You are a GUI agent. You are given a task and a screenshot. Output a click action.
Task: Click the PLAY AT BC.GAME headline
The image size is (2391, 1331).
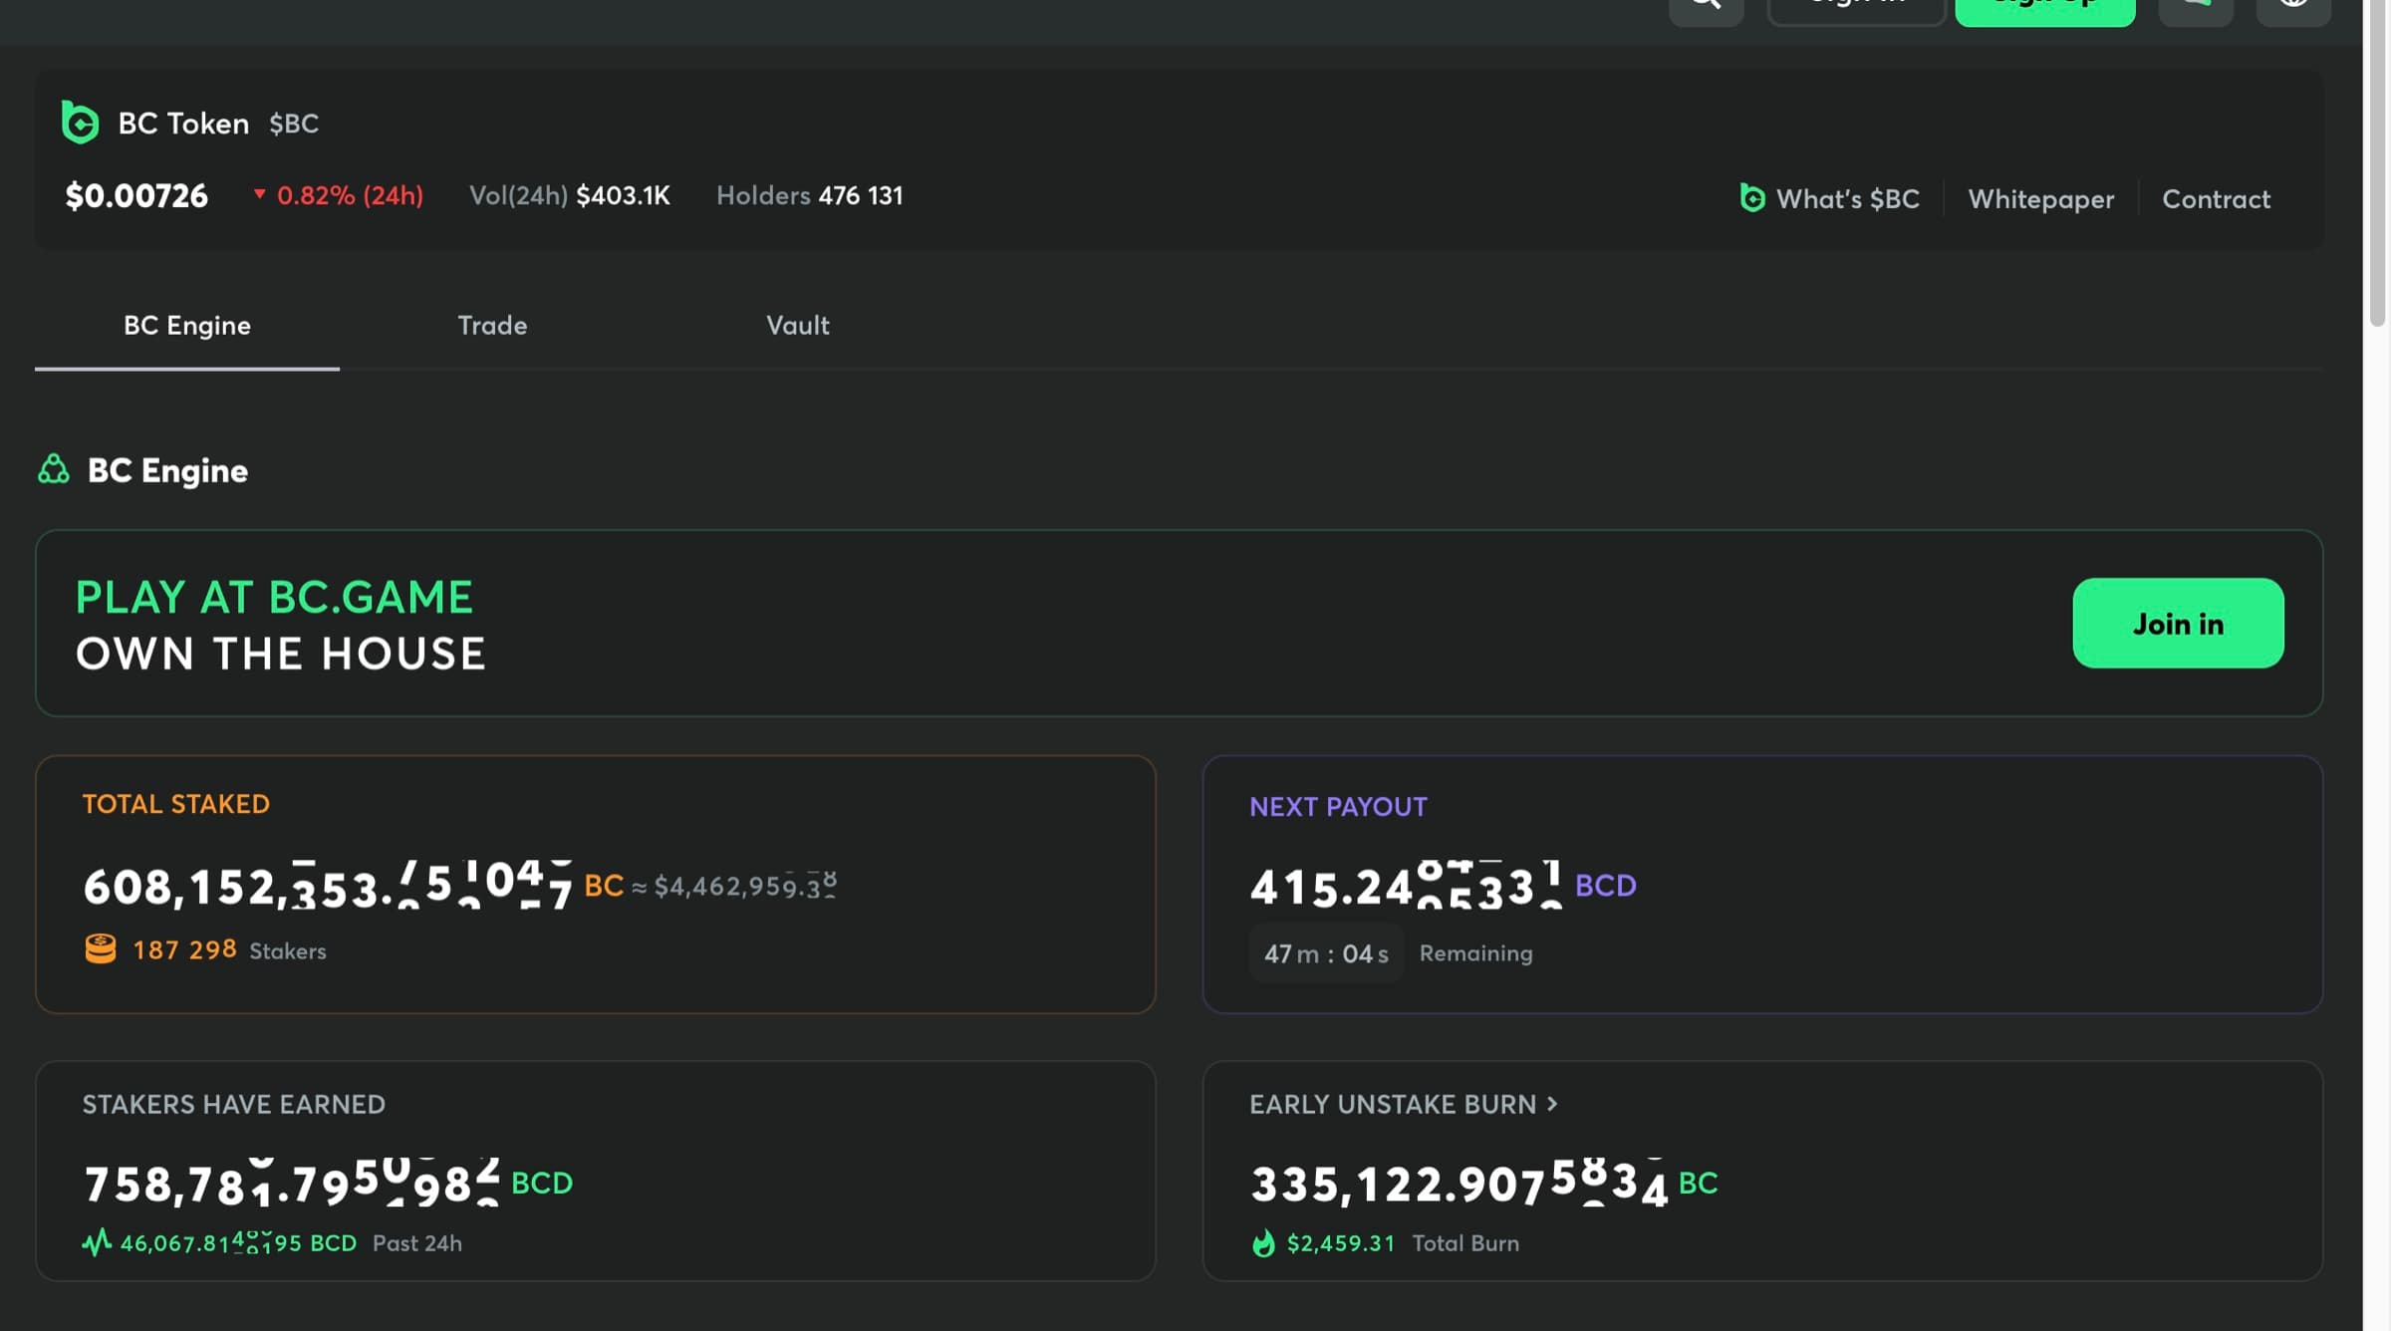[x=275, y=598]
